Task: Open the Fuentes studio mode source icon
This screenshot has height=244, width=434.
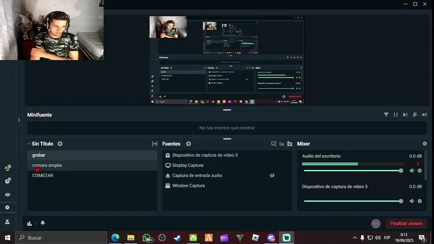Action: tap(274, 144)
